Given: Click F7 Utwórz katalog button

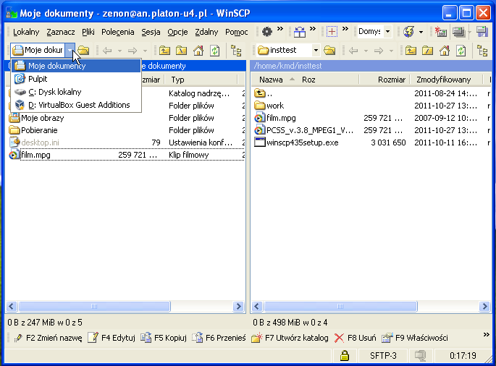Looking at the screenshot, I should (x=290, y=338).
